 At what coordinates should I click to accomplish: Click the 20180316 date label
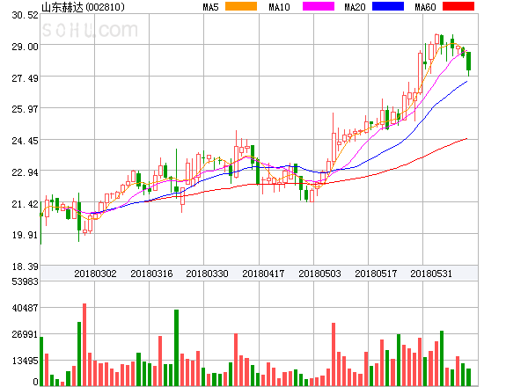pos(151,274)
